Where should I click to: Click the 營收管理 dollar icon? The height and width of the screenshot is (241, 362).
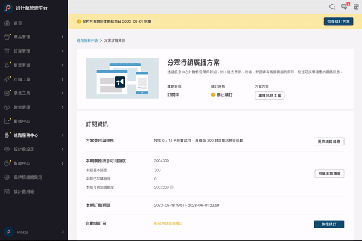click(x=7, y=107)
